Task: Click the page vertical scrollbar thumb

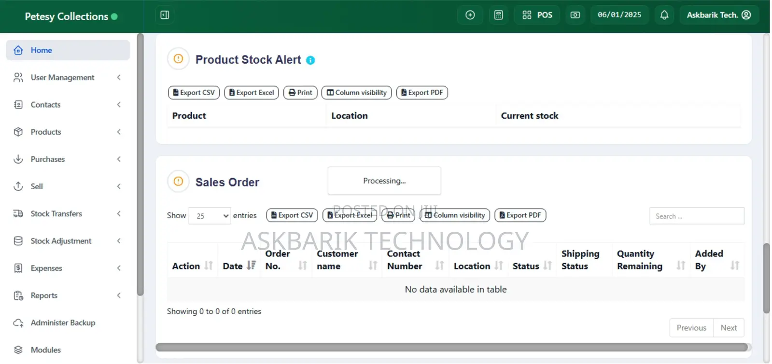Action: 766,279
